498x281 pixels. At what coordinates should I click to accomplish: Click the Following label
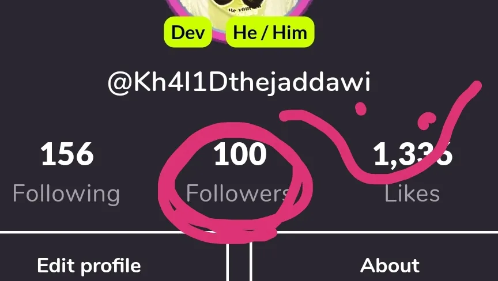tap(66, 194)
